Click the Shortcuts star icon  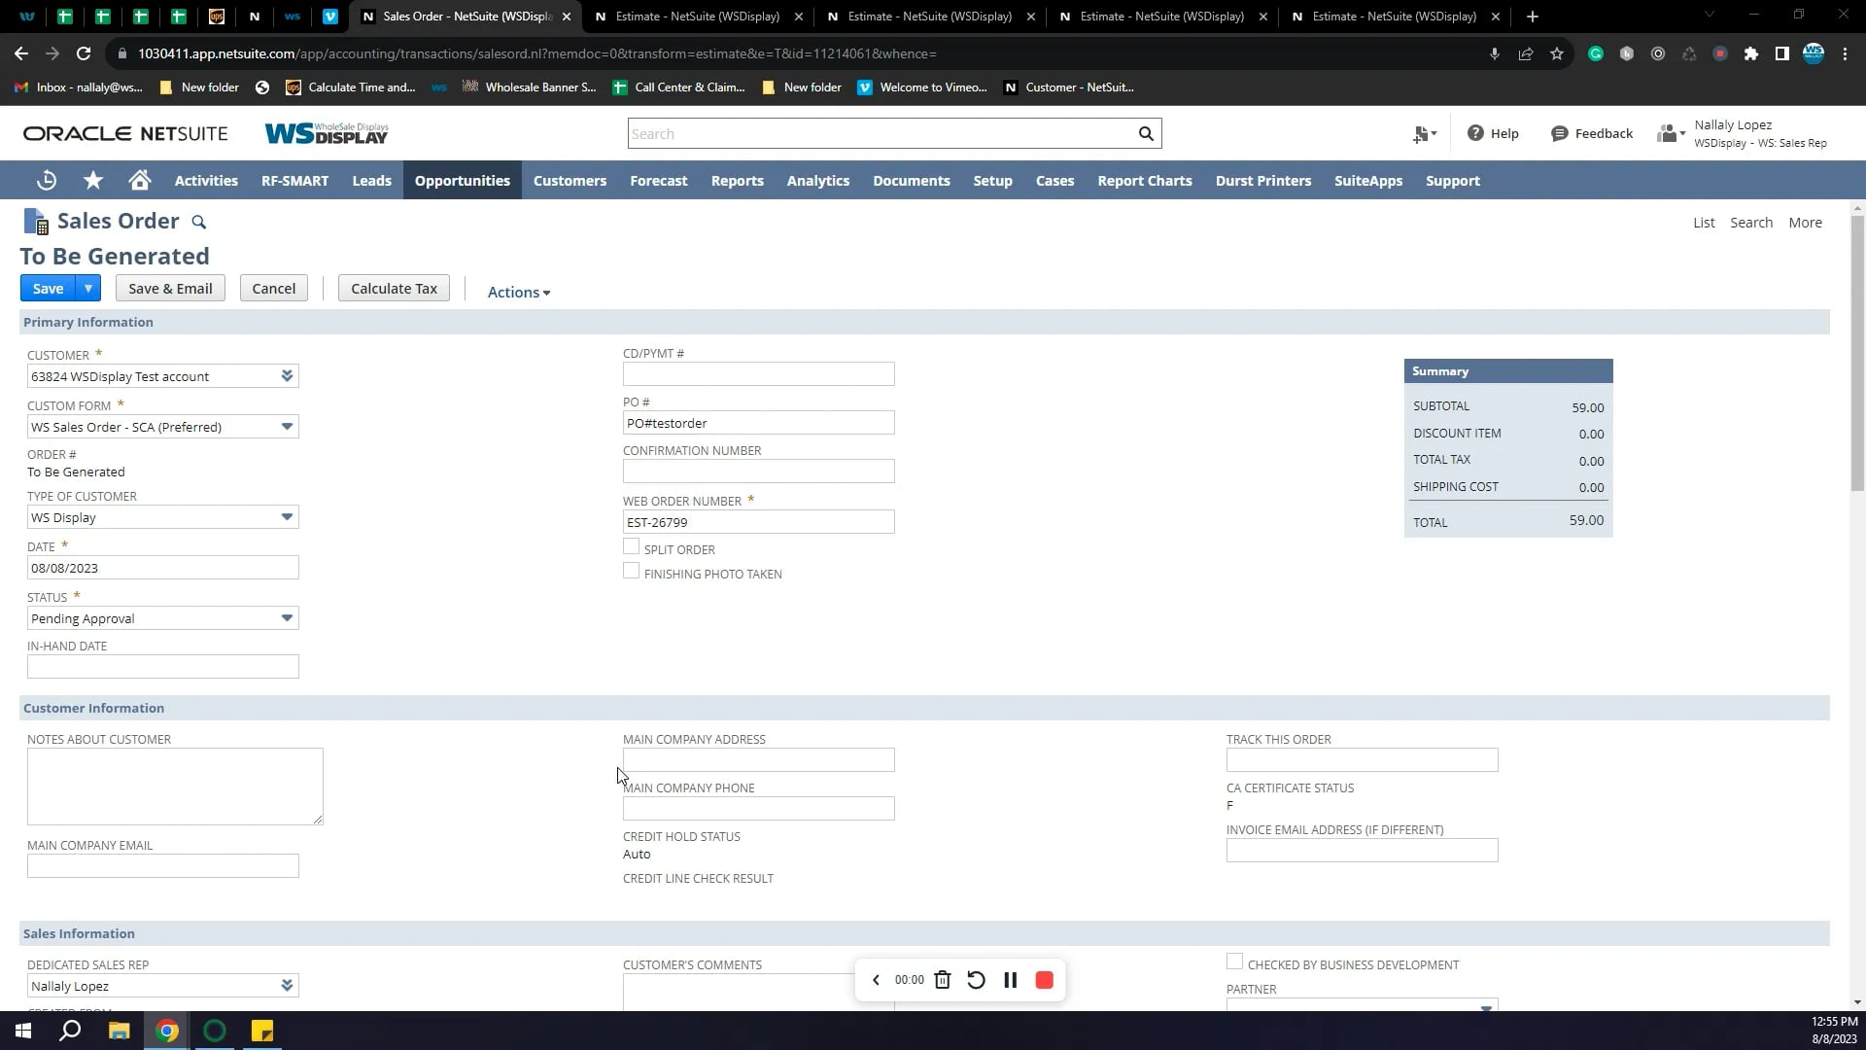[x=93, y=181]
